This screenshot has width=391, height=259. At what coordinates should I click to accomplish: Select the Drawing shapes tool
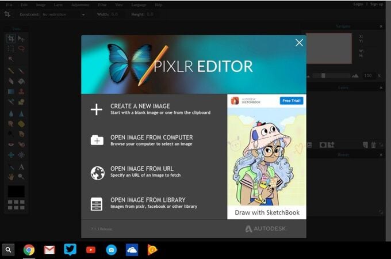click(21, 101)
